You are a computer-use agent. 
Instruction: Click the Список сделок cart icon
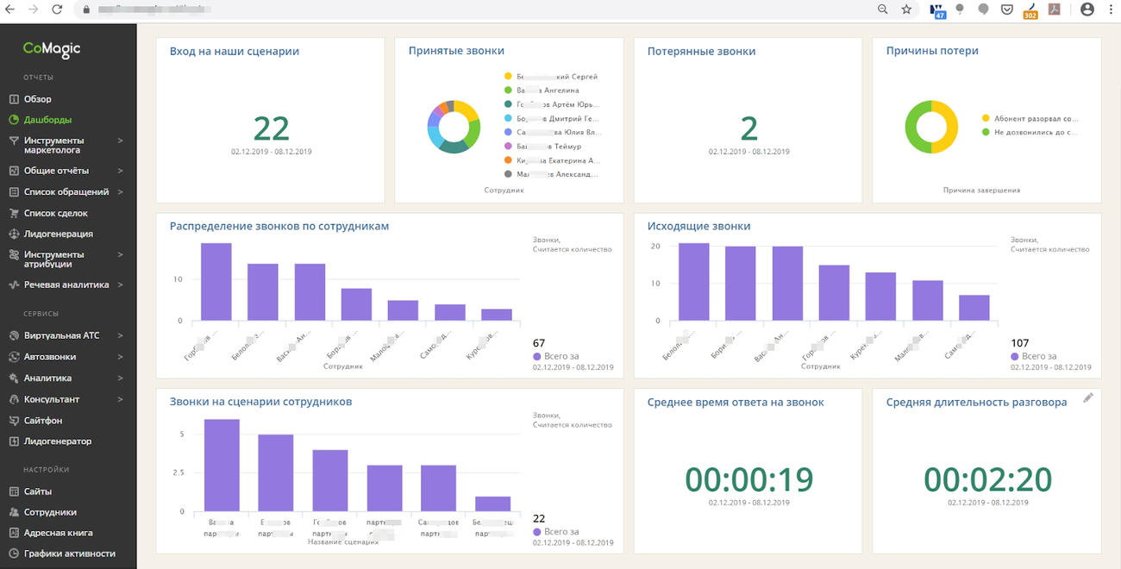point(14,213)
